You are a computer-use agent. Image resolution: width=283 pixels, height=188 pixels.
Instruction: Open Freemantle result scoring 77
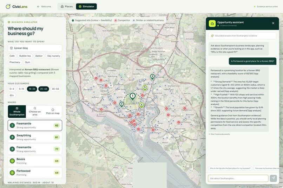pos(35,149)
